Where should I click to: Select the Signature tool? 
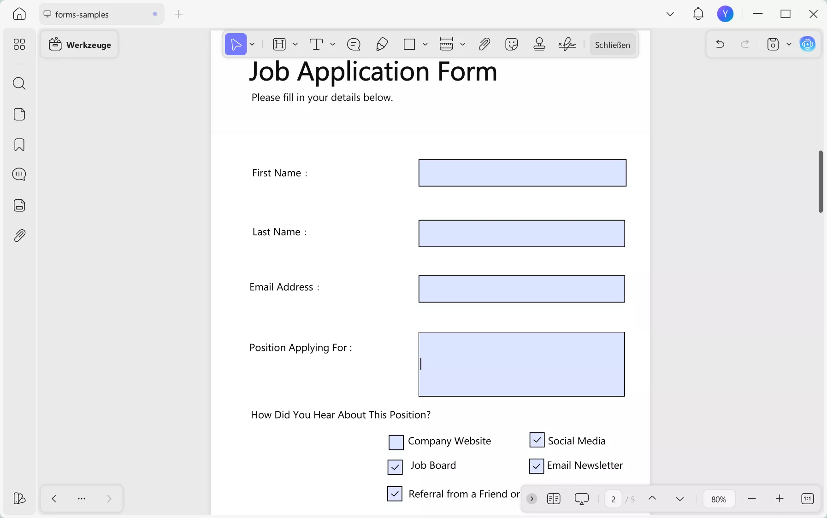pyautogui.click(x=567, y=44)
